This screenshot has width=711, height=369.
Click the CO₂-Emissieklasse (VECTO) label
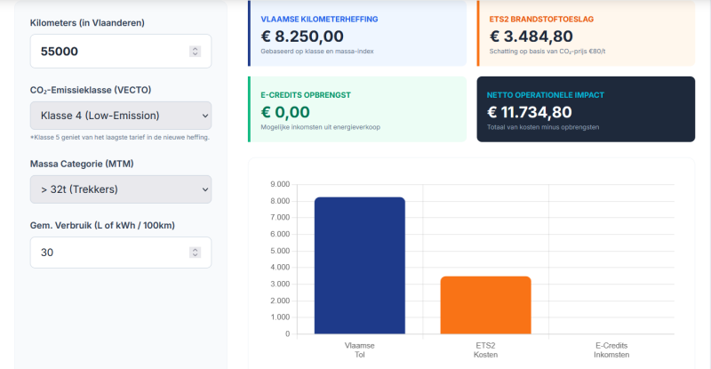[96, 90]
